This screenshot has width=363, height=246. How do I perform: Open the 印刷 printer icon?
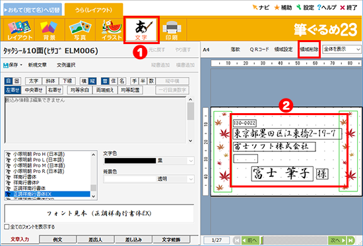click(x=172, y=30)
